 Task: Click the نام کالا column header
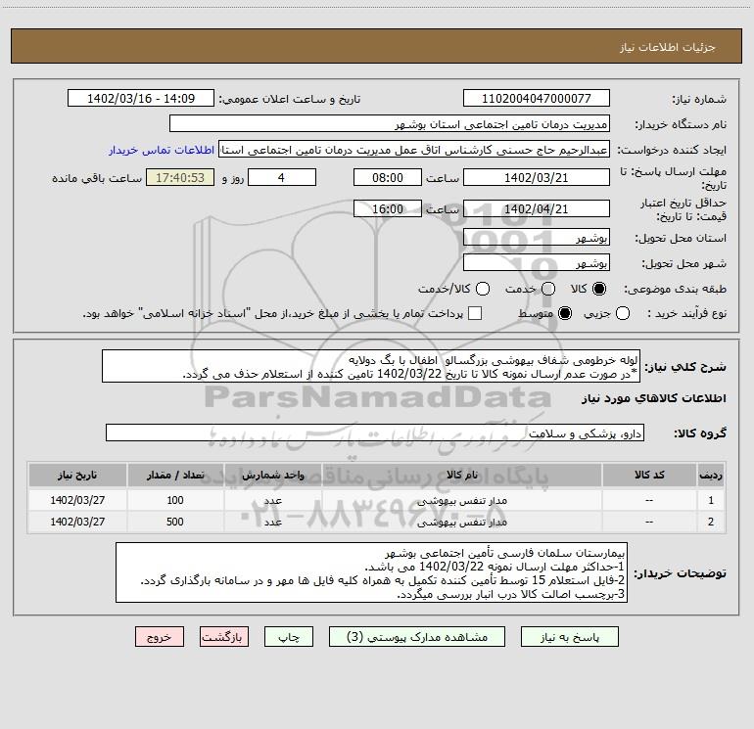click(461, 476)
